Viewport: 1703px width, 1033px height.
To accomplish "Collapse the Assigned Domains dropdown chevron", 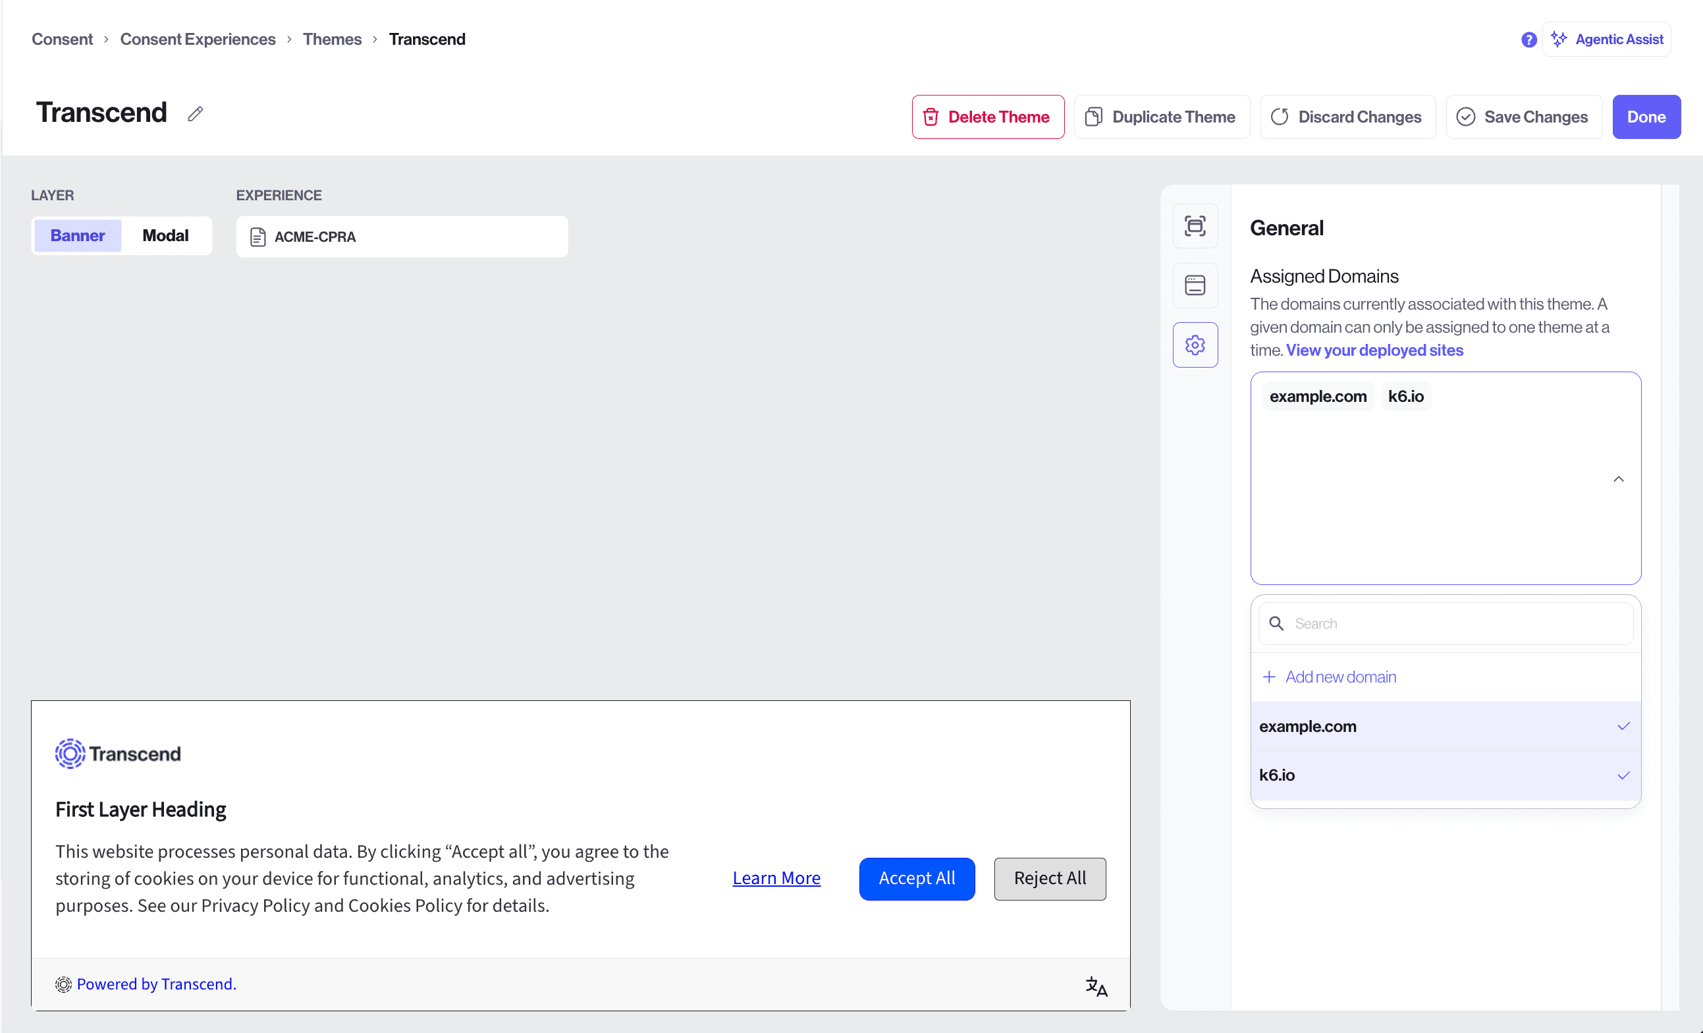I will coord(1618,479).
